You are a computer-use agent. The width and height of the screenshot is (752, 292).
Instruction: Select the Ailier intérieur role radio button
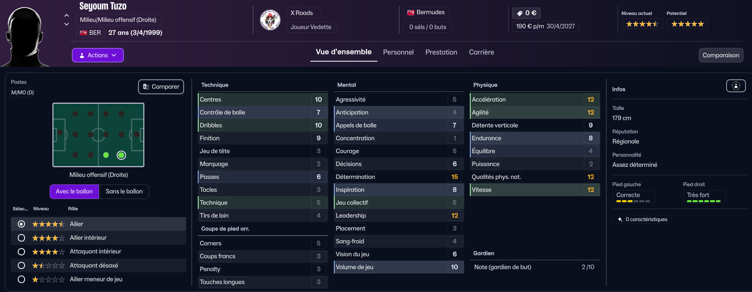click(x=21, y=238)
